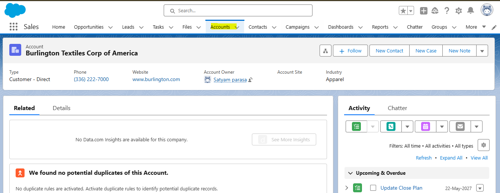
Task: Go to the Home tab
Action: point(59,27)
